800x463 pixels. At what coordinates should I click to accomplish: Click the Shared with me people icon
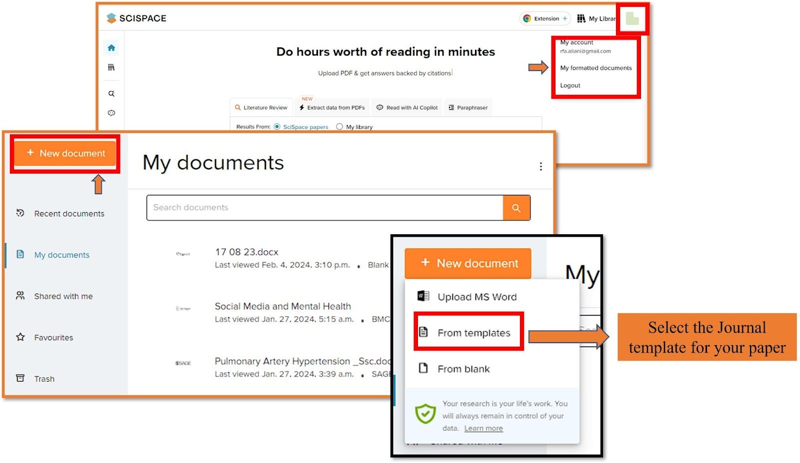[20, 296]
